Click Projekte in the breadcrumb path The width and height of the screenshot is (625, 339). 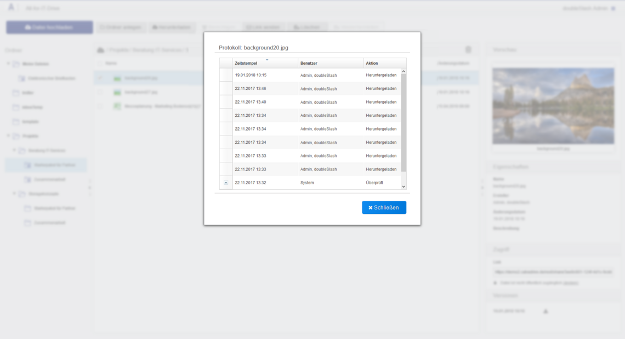pos(119,49)
